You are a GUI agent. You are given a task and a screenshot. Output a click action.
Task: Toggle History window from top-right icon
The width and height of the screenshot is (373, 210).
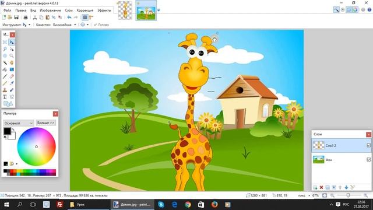tap(343, 10)
